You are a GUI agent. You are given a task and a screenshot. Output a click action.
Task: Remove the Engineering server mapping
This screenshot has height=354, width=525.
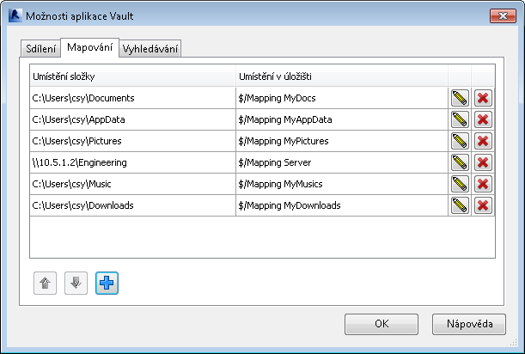[483, 162]
